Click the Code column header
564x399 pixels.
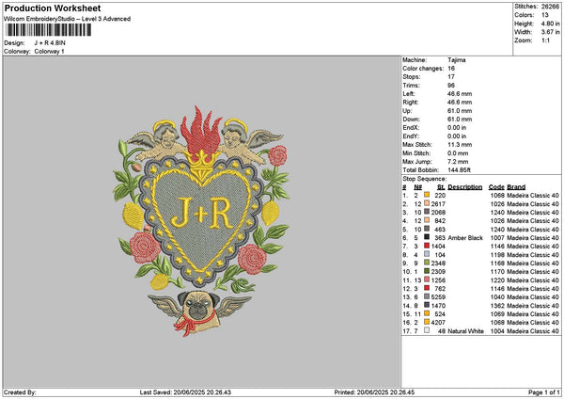(496, 187)
